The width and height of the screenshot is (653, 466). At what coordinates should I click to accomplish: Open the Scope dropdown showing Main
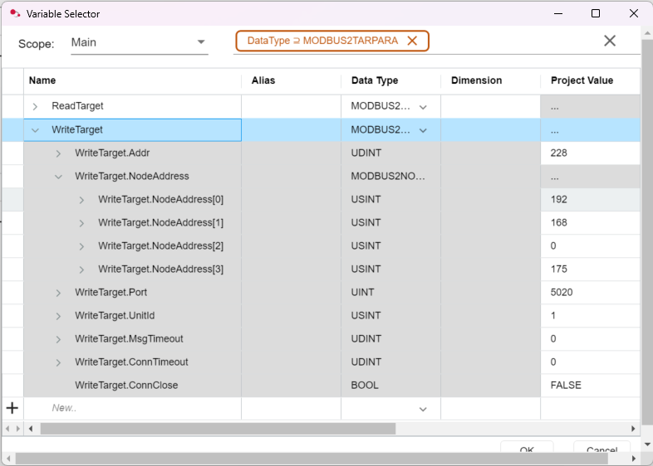coord(200,42)
